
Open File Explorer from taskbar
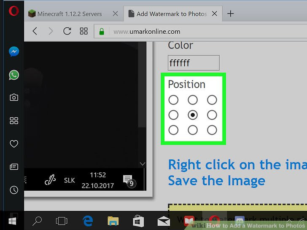tap(113, 221)
